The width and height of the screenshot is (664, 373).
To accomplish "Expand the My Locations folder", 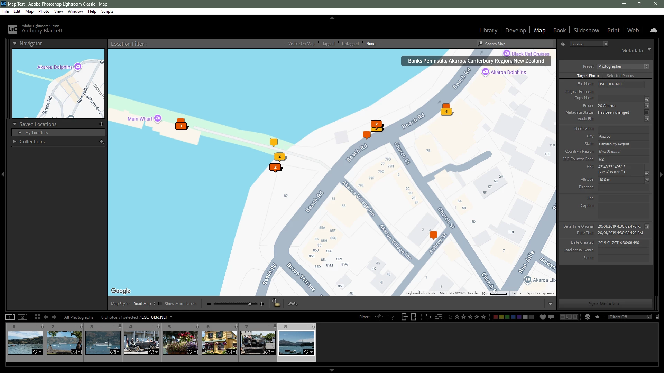I will pyautogui.click(x=20, y=133).
